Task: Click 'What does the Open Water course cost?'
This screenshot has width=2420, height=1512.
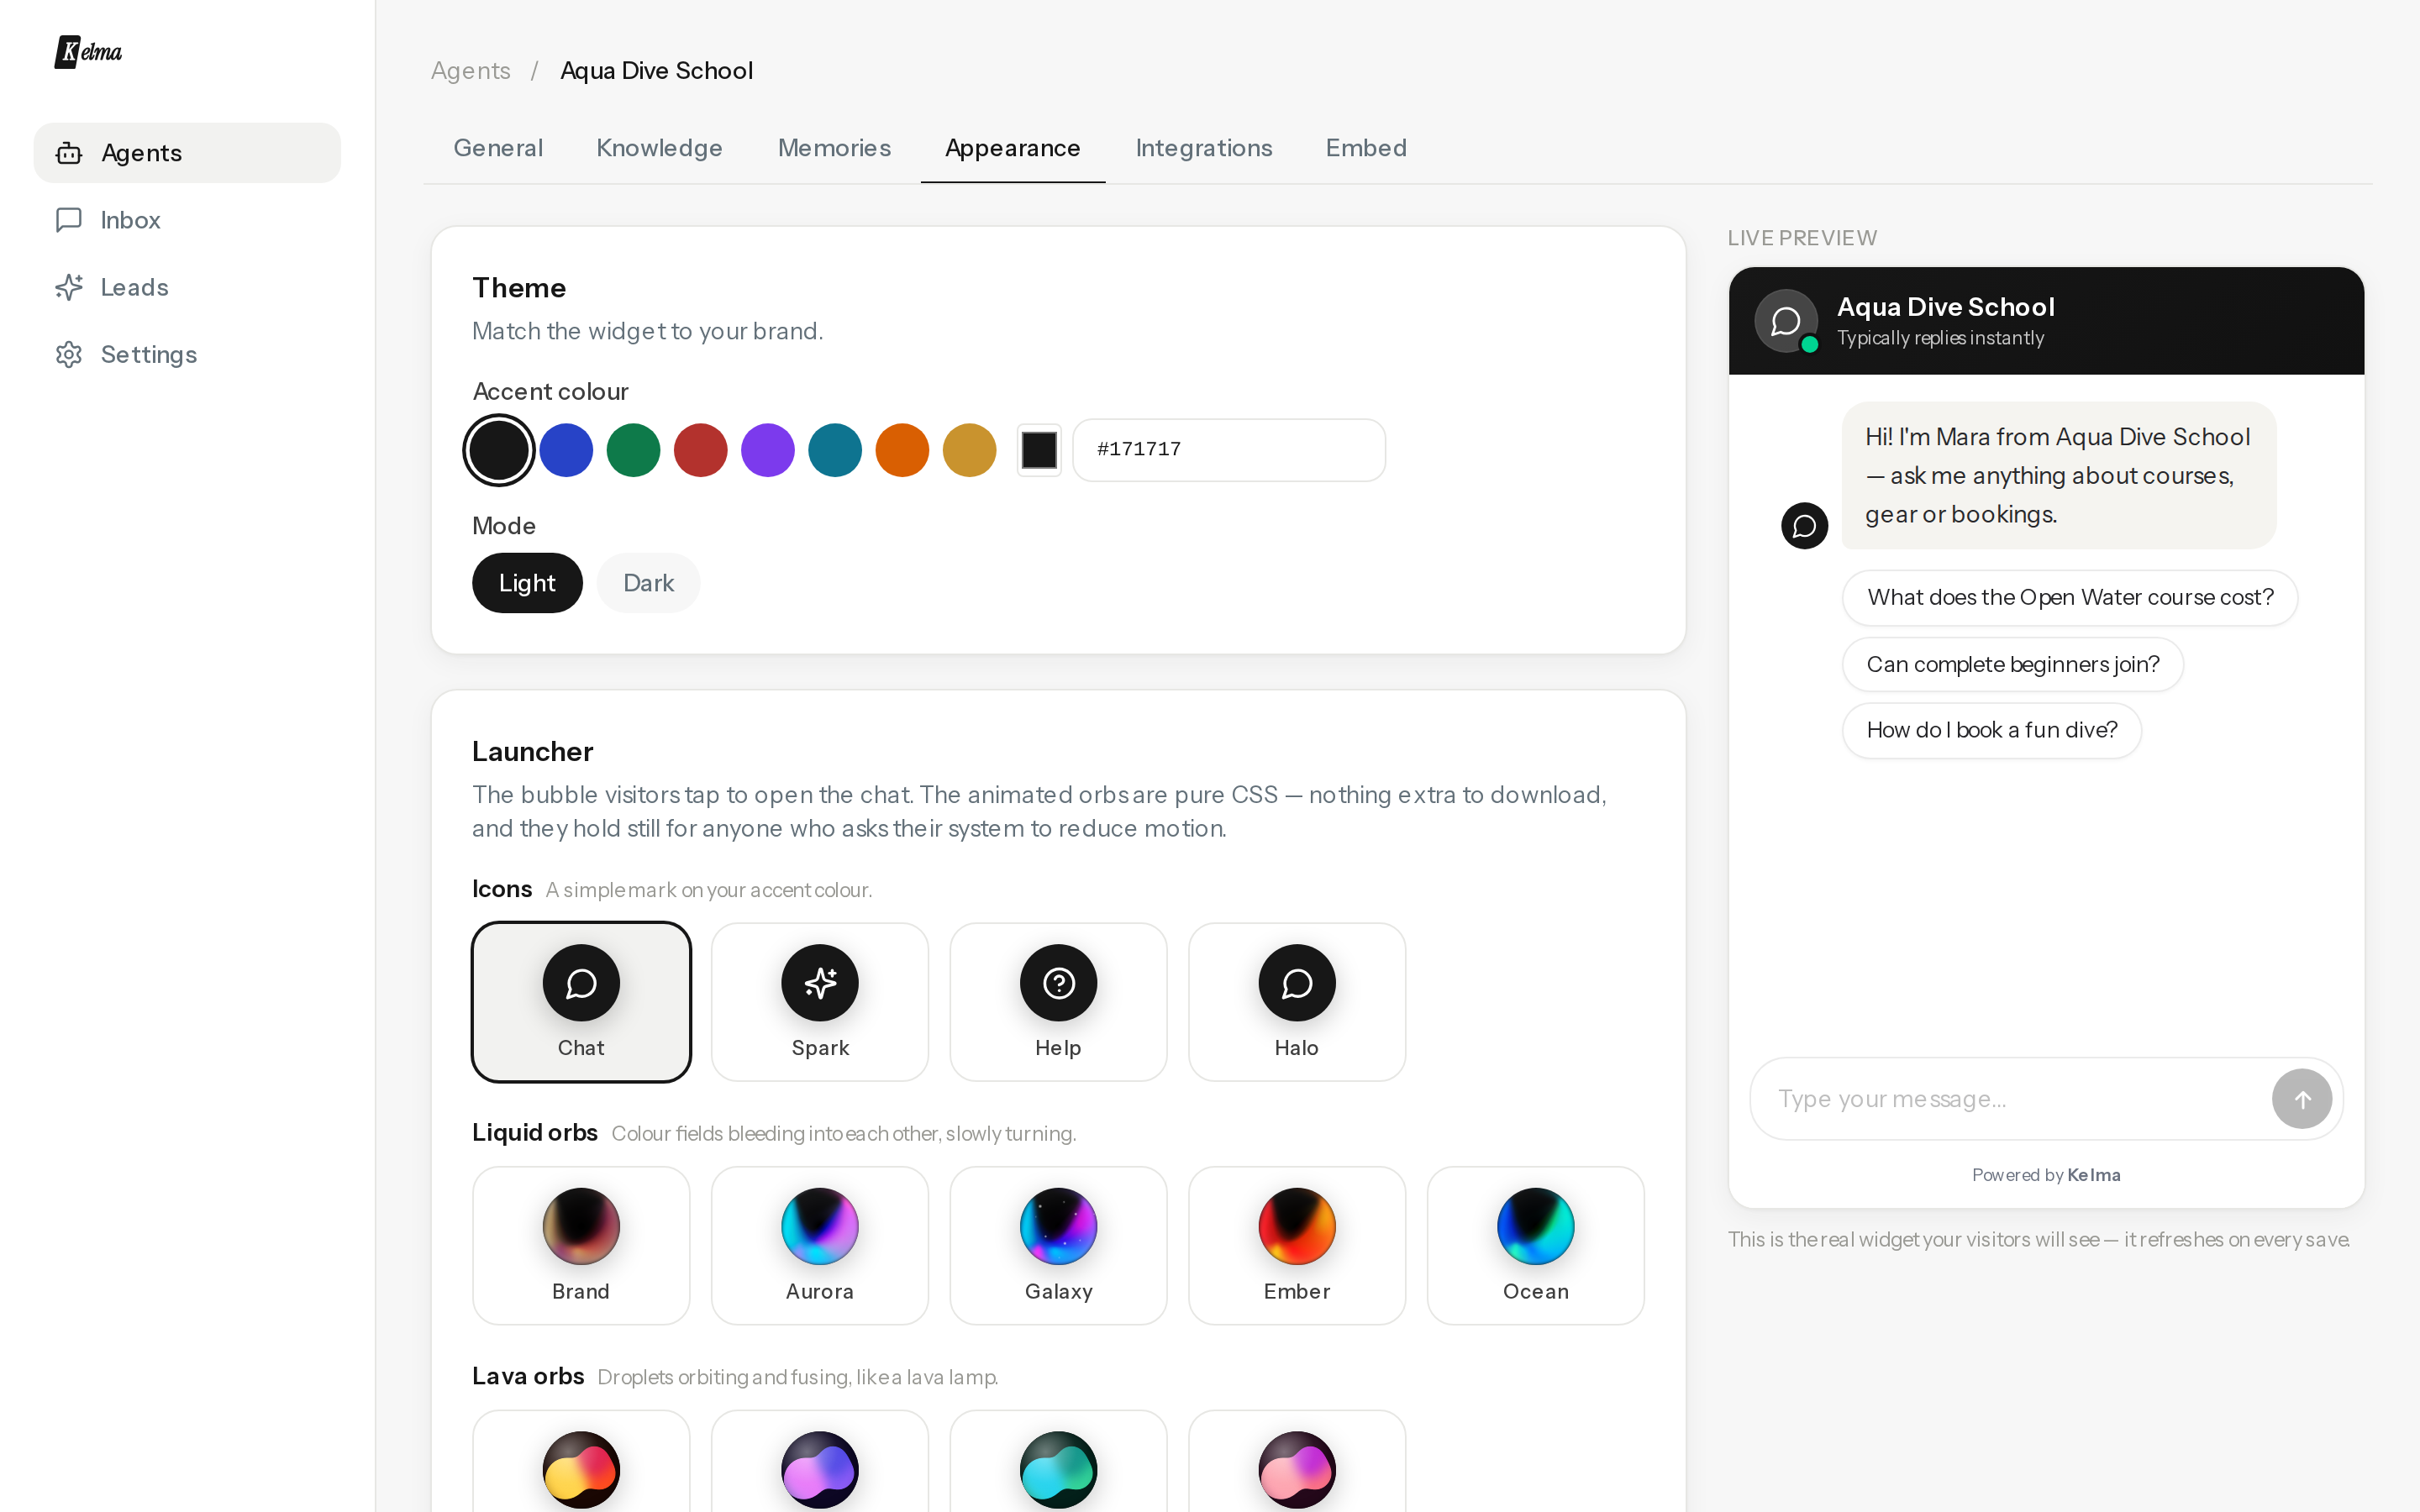Action: (2070, 597)
